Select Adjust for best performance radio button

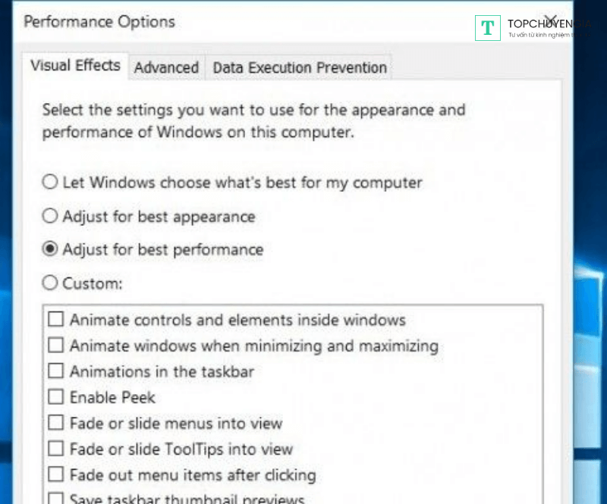[50, 249]
